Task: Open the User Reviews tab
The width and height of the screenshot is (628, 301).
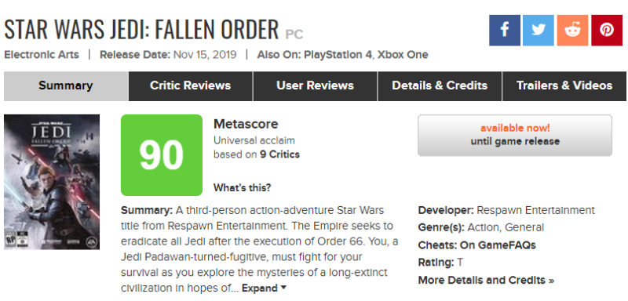Action: pos(315,86)
